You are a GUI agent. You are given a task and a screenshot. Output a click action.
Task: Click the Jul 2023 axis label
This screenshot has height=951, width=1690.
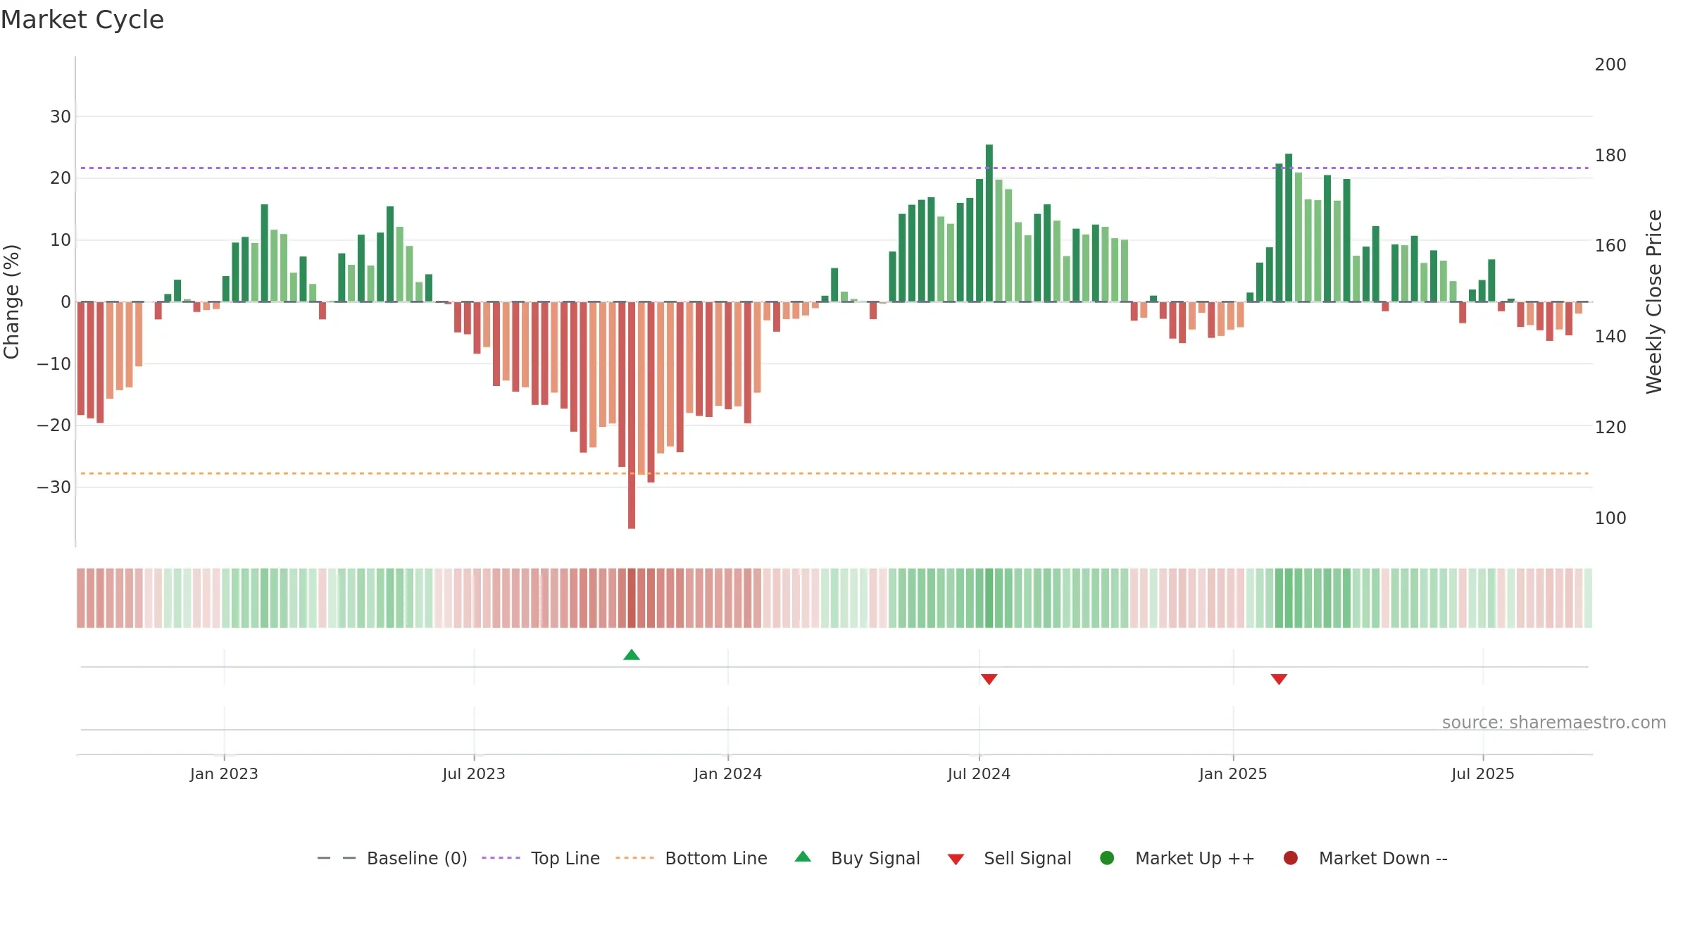[x=474, y=773]
